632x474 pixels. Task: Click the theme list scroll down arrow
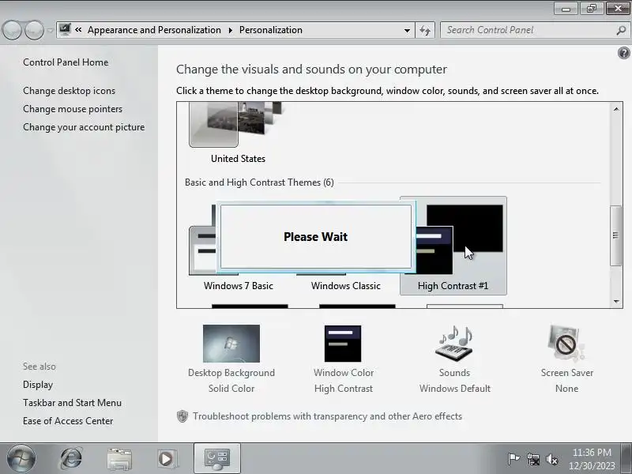(616, 301)
